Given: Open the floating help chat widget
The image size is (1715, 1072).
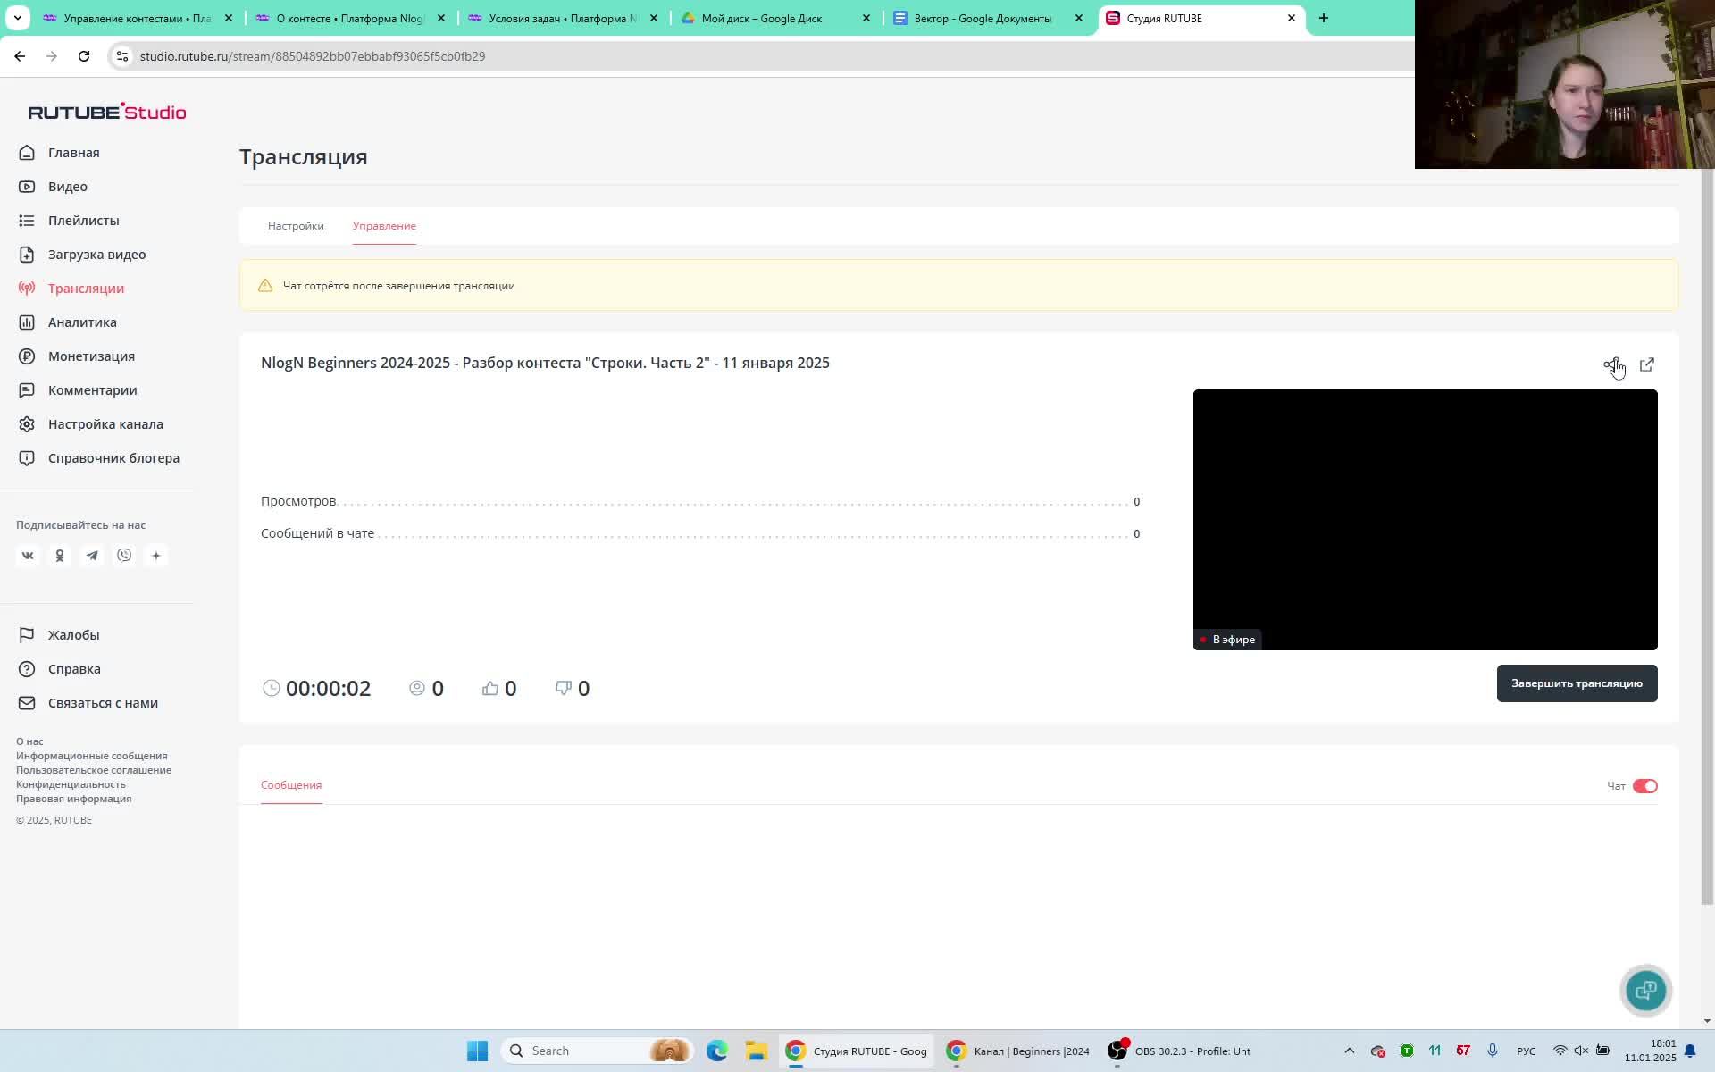Looking at the screenshot, I should 1645,990.
